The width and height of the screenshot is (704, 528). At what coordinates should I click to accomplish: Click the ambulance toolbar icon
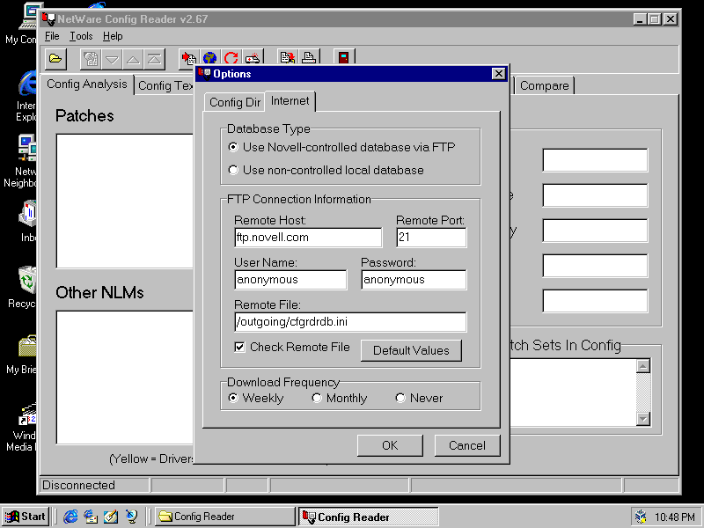click(x=253, y=58)
